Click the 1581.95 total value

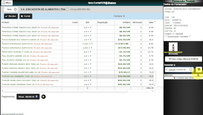tap(150, 88)
